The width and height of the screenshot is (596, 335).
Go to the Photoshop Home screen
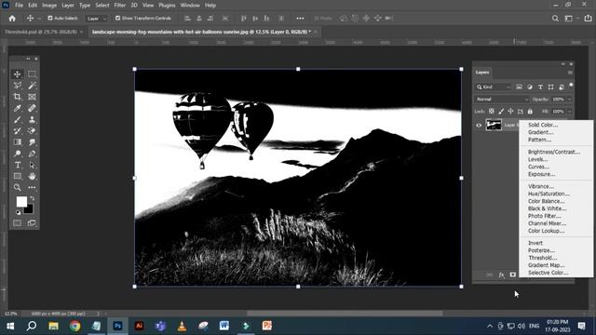12,19
